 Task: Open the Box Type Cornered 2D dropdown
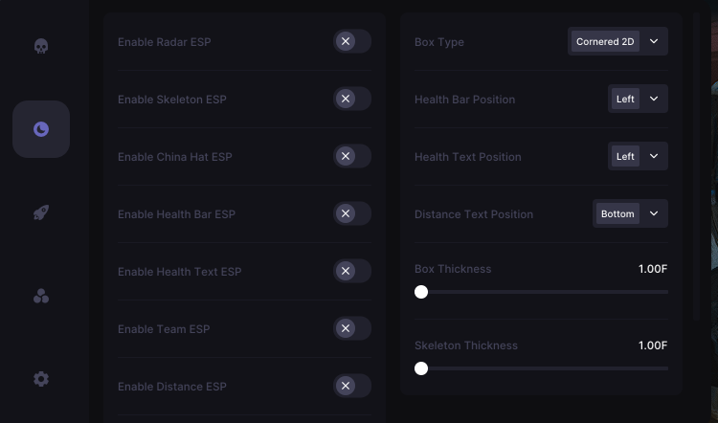(x=617, y=41)
